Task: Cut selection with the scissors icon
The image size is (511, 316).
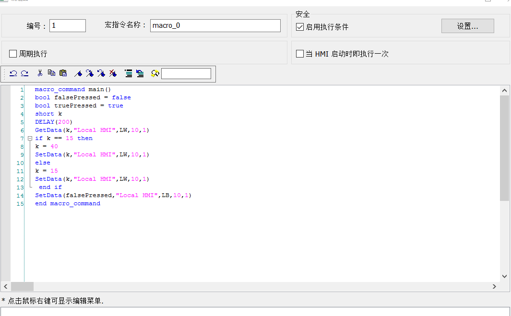Action: pyautogui.click(x=40, y=73)
